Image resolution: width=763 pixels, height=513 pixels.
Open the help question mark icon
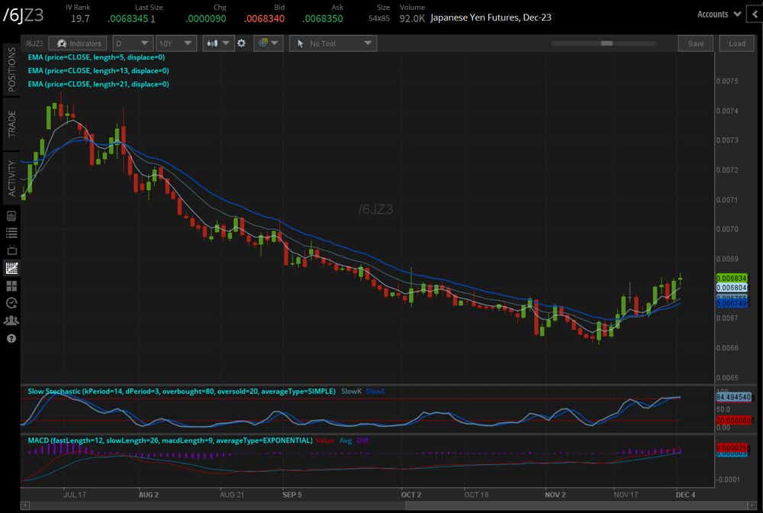[x=11, y=338]
